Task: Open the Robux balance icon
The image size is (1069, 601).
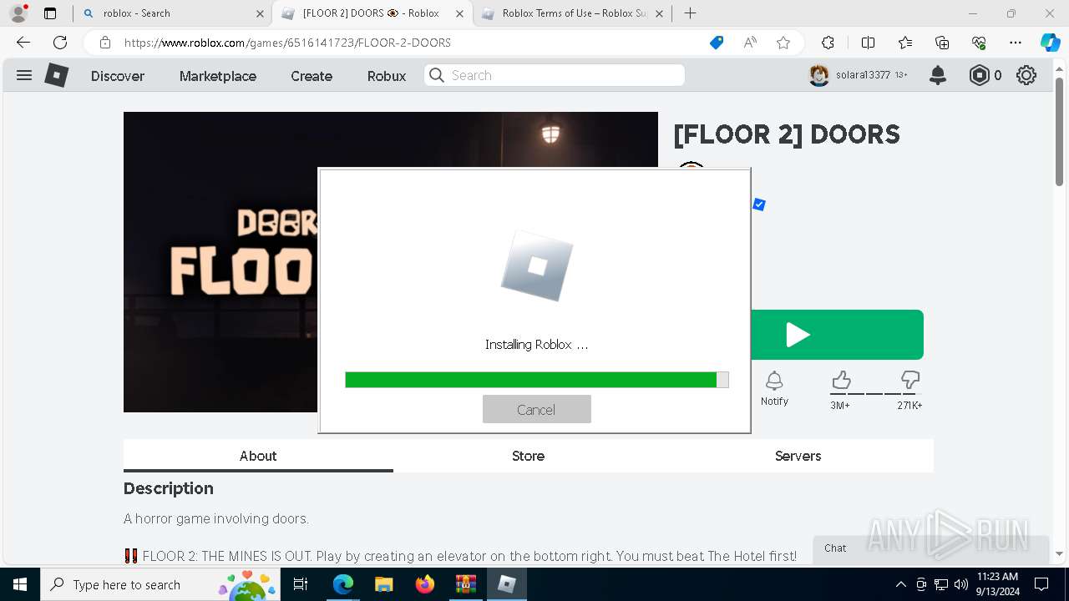Action: coord(979,75)
